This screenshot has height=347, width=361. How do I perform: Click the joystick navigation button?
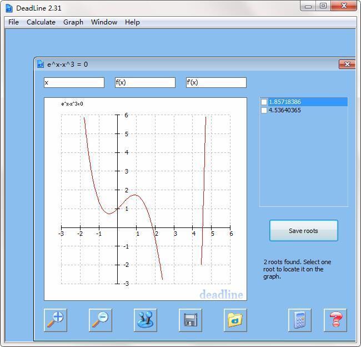coord(146,320)
